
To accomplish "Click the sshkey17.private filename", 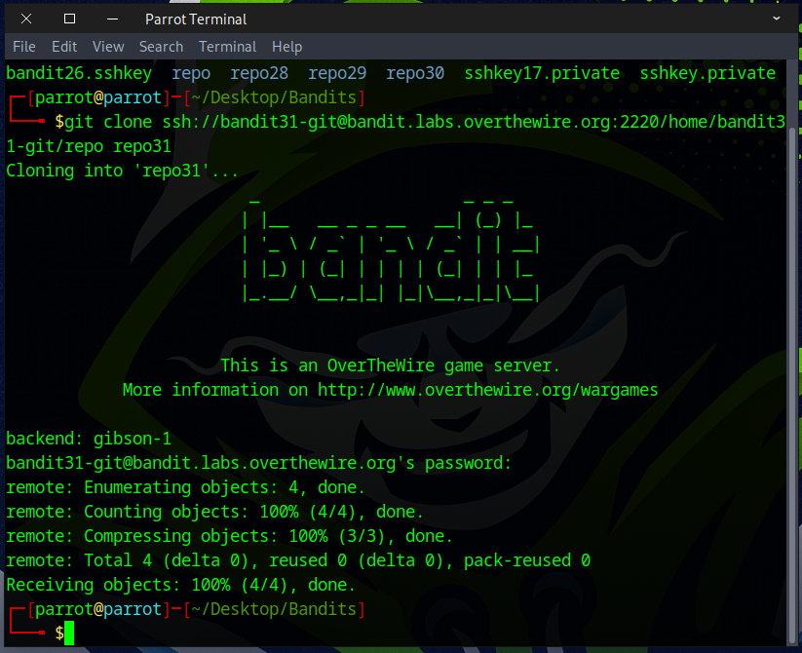I will click(542, 73).
